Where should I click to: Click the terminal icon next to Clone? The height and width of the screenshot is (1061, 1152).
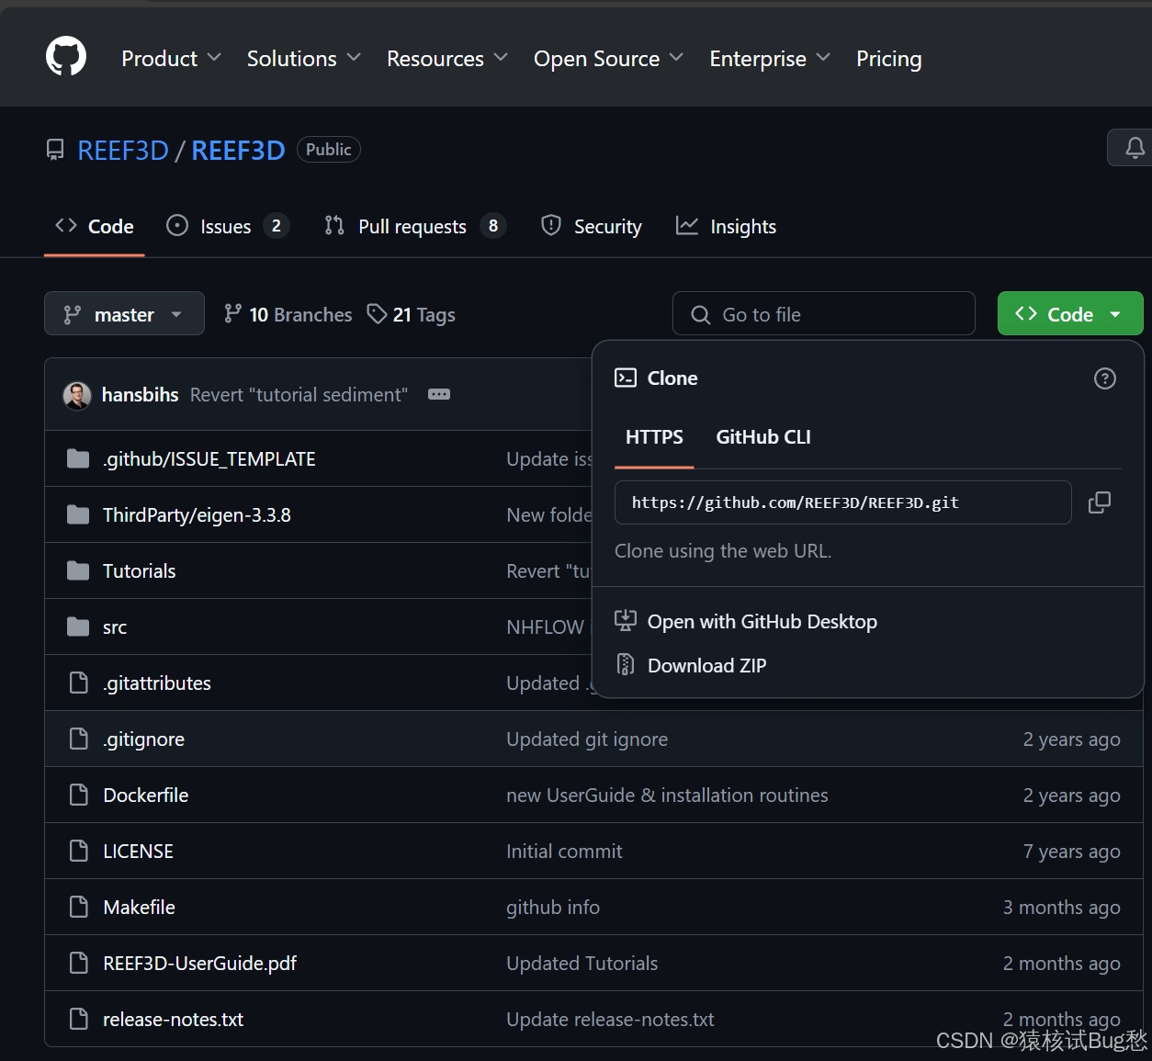626,378
